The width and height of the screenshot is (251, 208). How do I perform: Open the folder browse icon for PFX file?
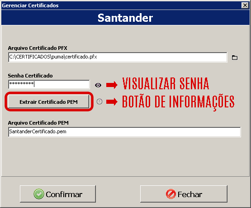pyautogui.click(x=235, y=58)
